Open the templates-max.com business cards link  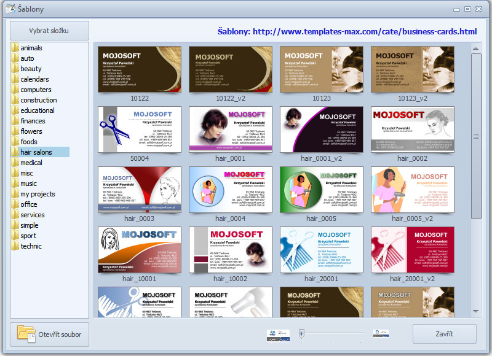click(347, 31)
